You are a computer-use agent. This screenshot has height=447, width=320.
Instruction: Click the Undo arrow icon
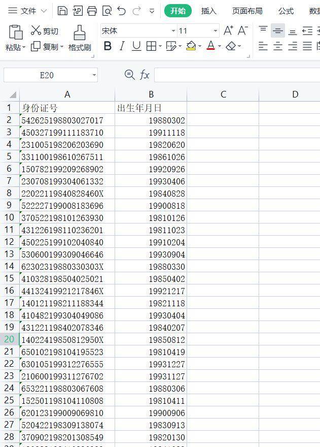tap(121, 11)
